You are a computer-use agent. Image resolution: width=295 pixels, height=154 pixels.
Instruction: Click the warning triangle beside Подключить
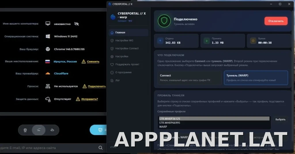[x=85, y=86]
